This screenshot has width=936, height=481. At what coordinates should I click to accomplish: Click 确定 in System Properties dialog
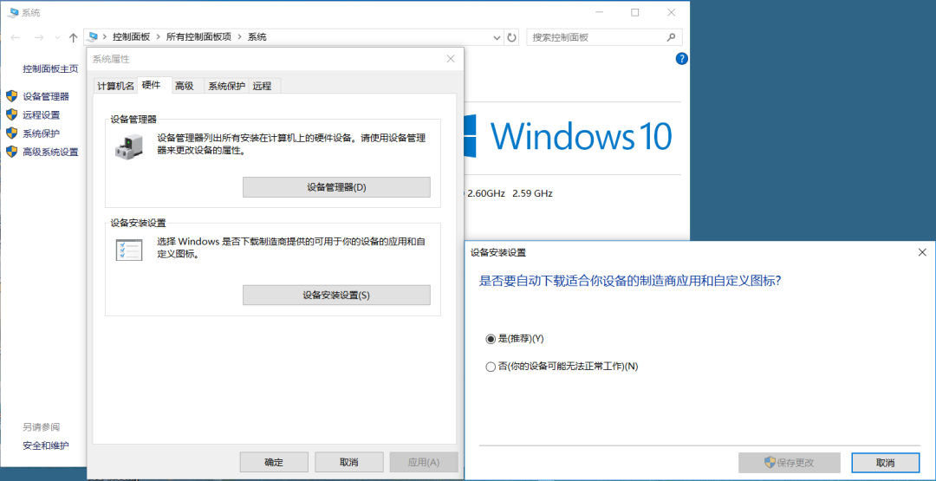(x=274, y=462)
